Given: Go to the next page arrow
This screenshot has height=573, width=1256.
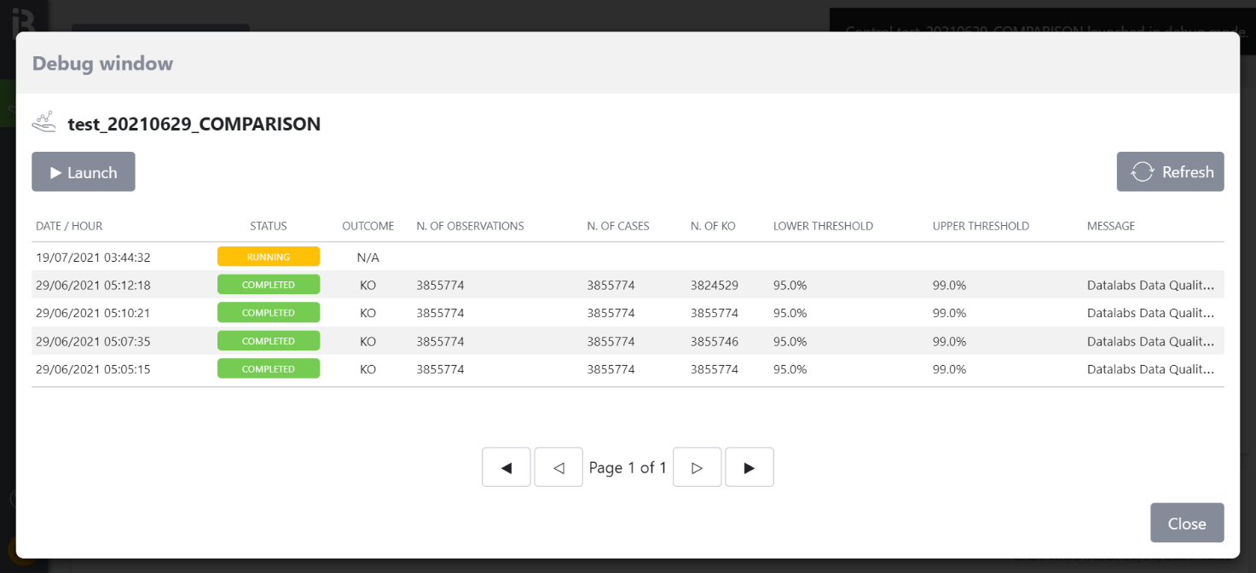Looking at the screenshot, I should point(697,467).
